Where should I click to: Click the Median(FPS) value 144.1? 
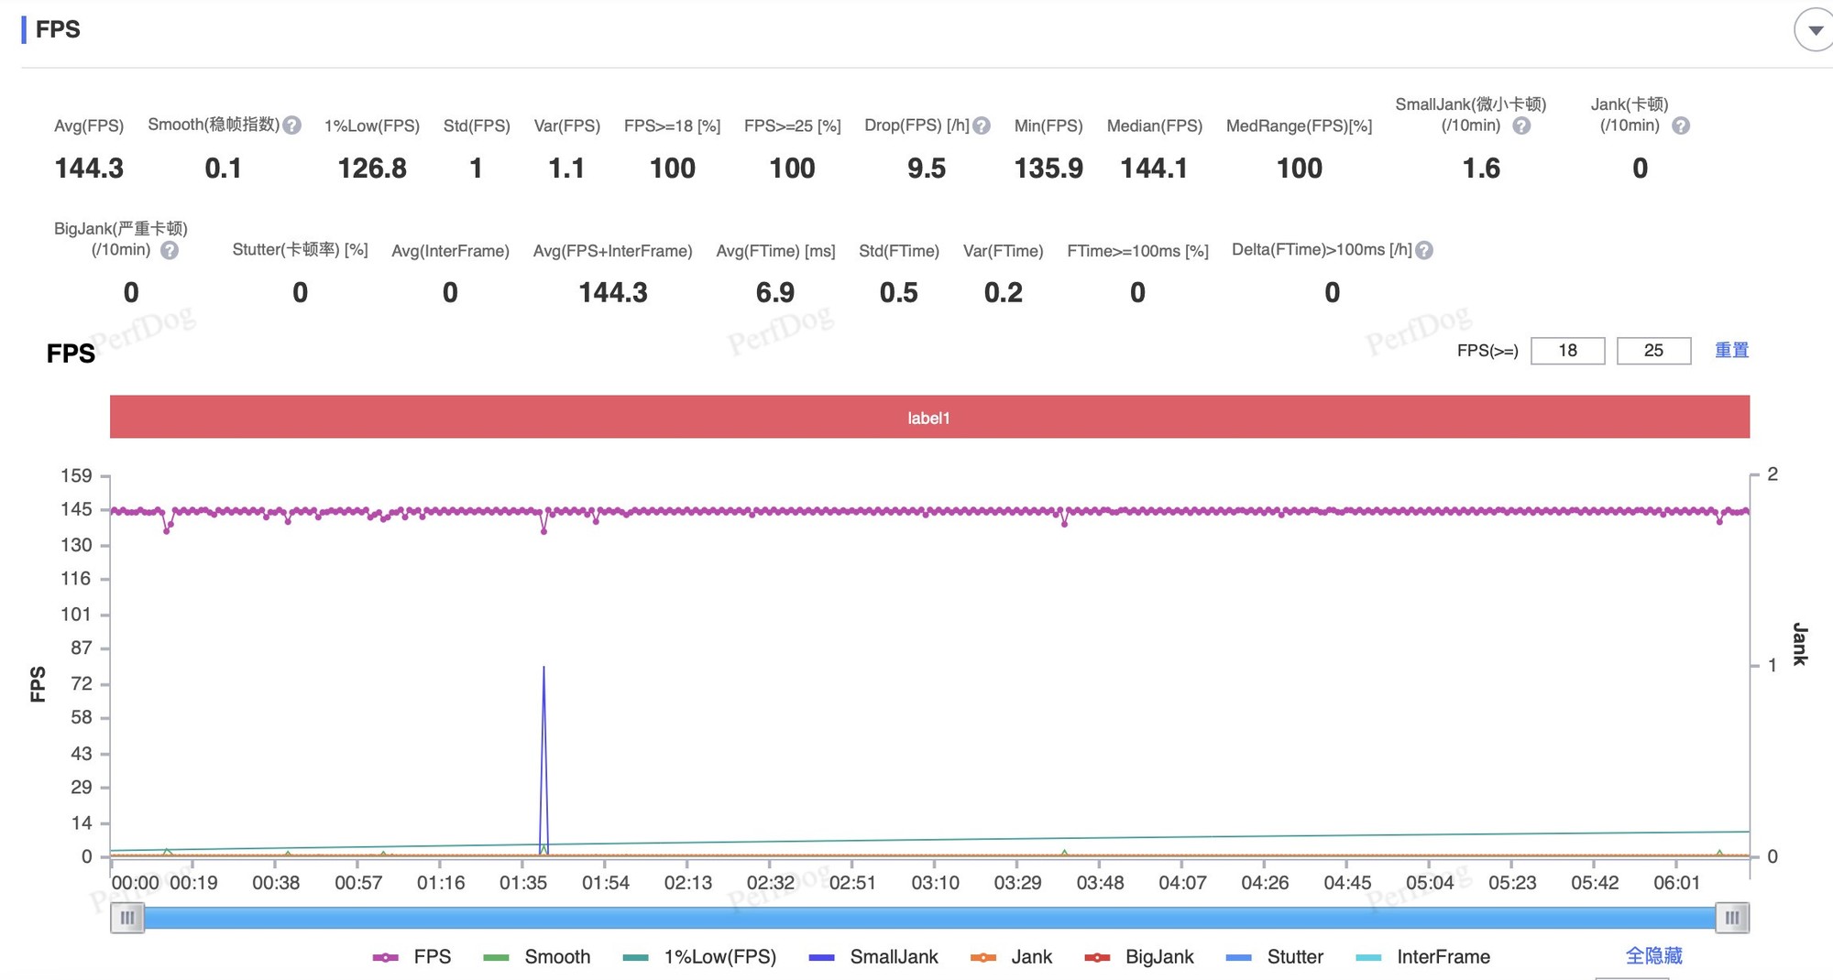[x=1154, y=169]
